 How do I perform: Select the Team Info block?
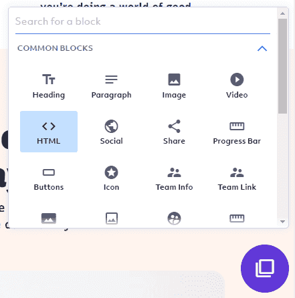[174, 178]
